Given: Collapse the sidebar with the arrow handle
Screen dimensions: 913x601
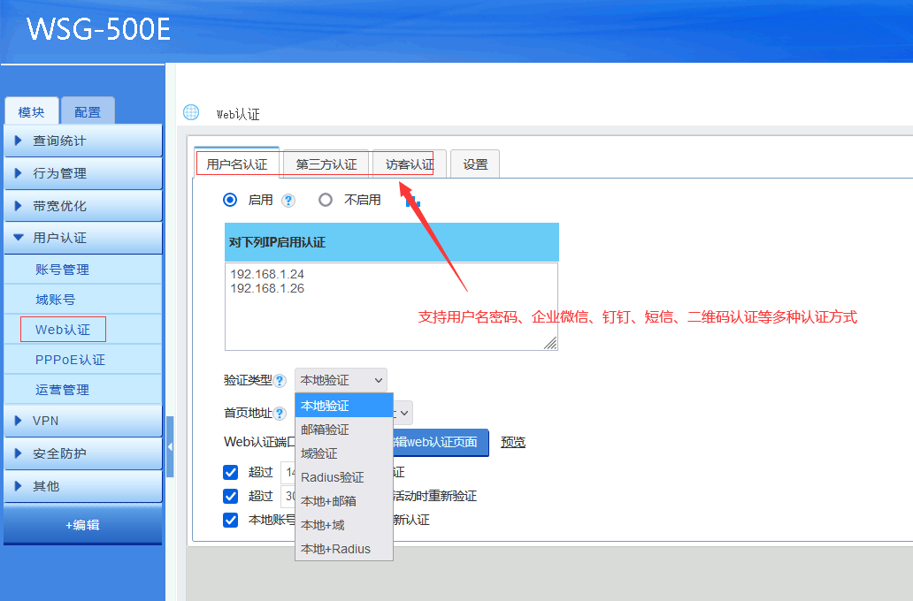Looking at the screenshot, I should [170, 447].
